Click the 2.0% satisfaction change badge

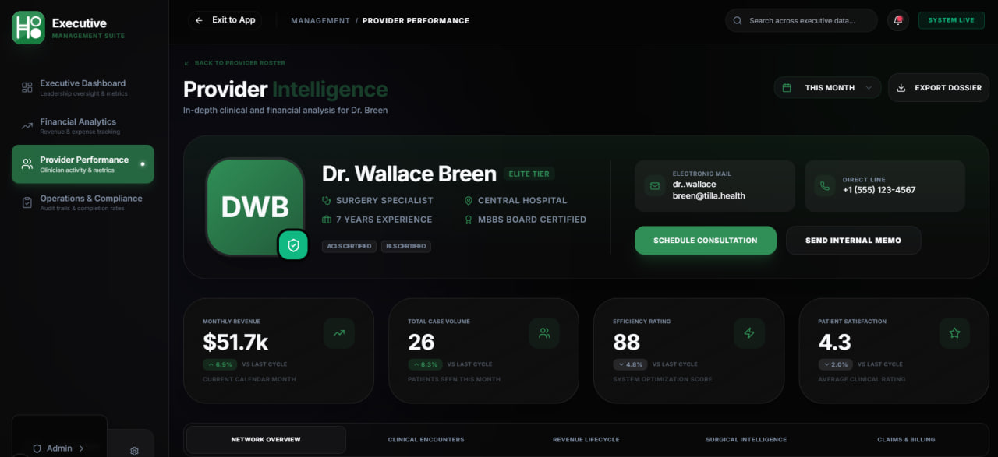835,364
